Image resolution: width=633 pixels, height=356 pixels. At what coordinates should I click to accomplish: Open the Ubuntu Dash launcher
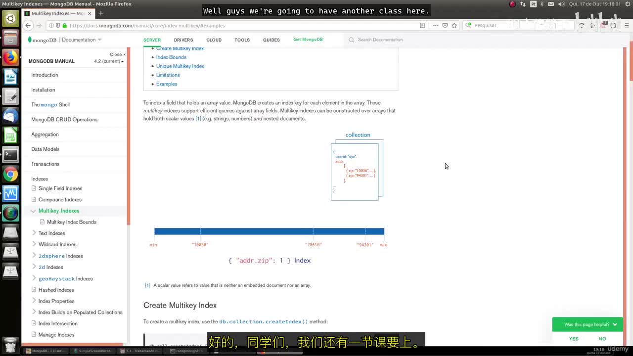[x=10, y=19]
